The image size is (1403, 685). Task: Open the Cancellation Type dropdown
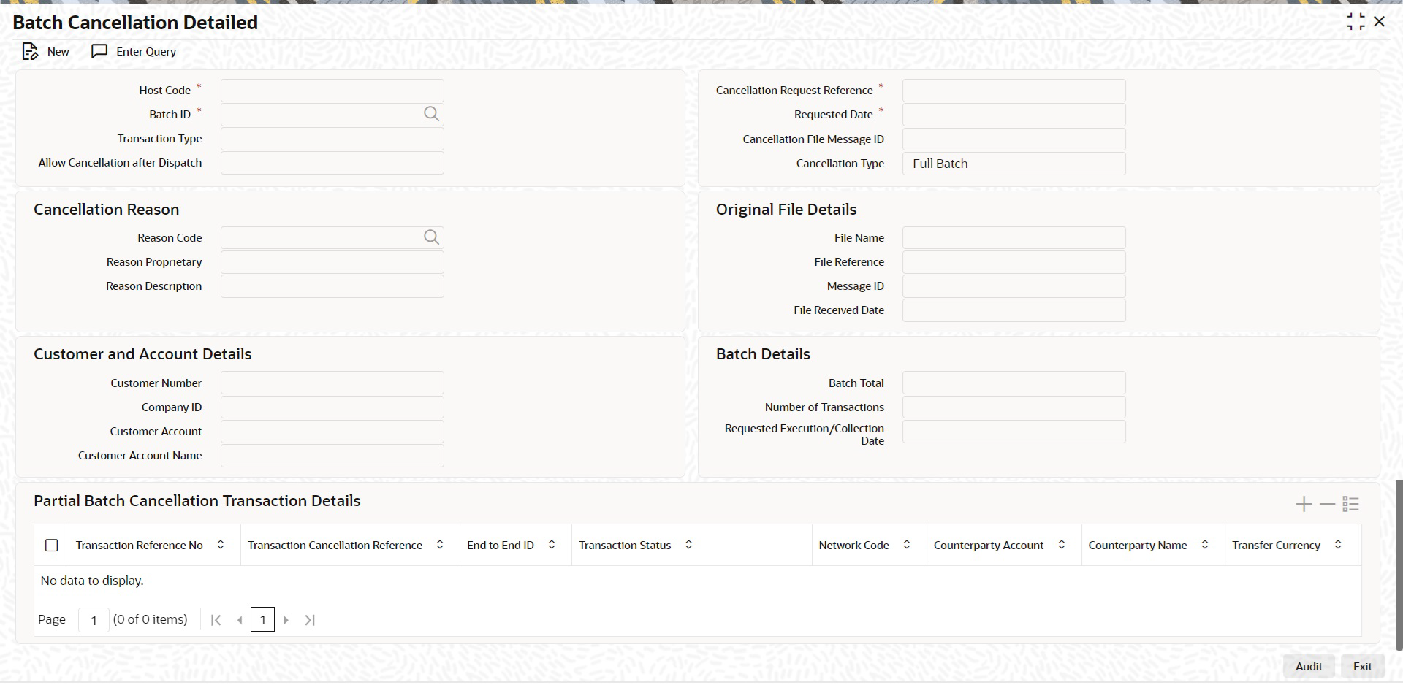(1014, 164)
